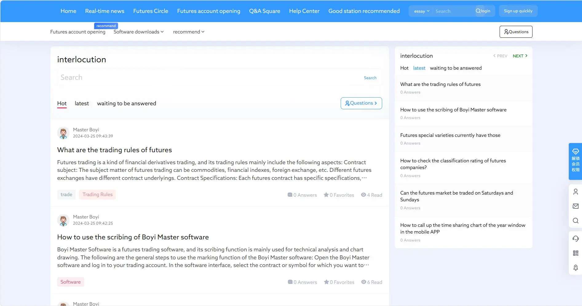Go to Home in top navigation
Screen dimensions: 582x306
[x=68, y=11]
